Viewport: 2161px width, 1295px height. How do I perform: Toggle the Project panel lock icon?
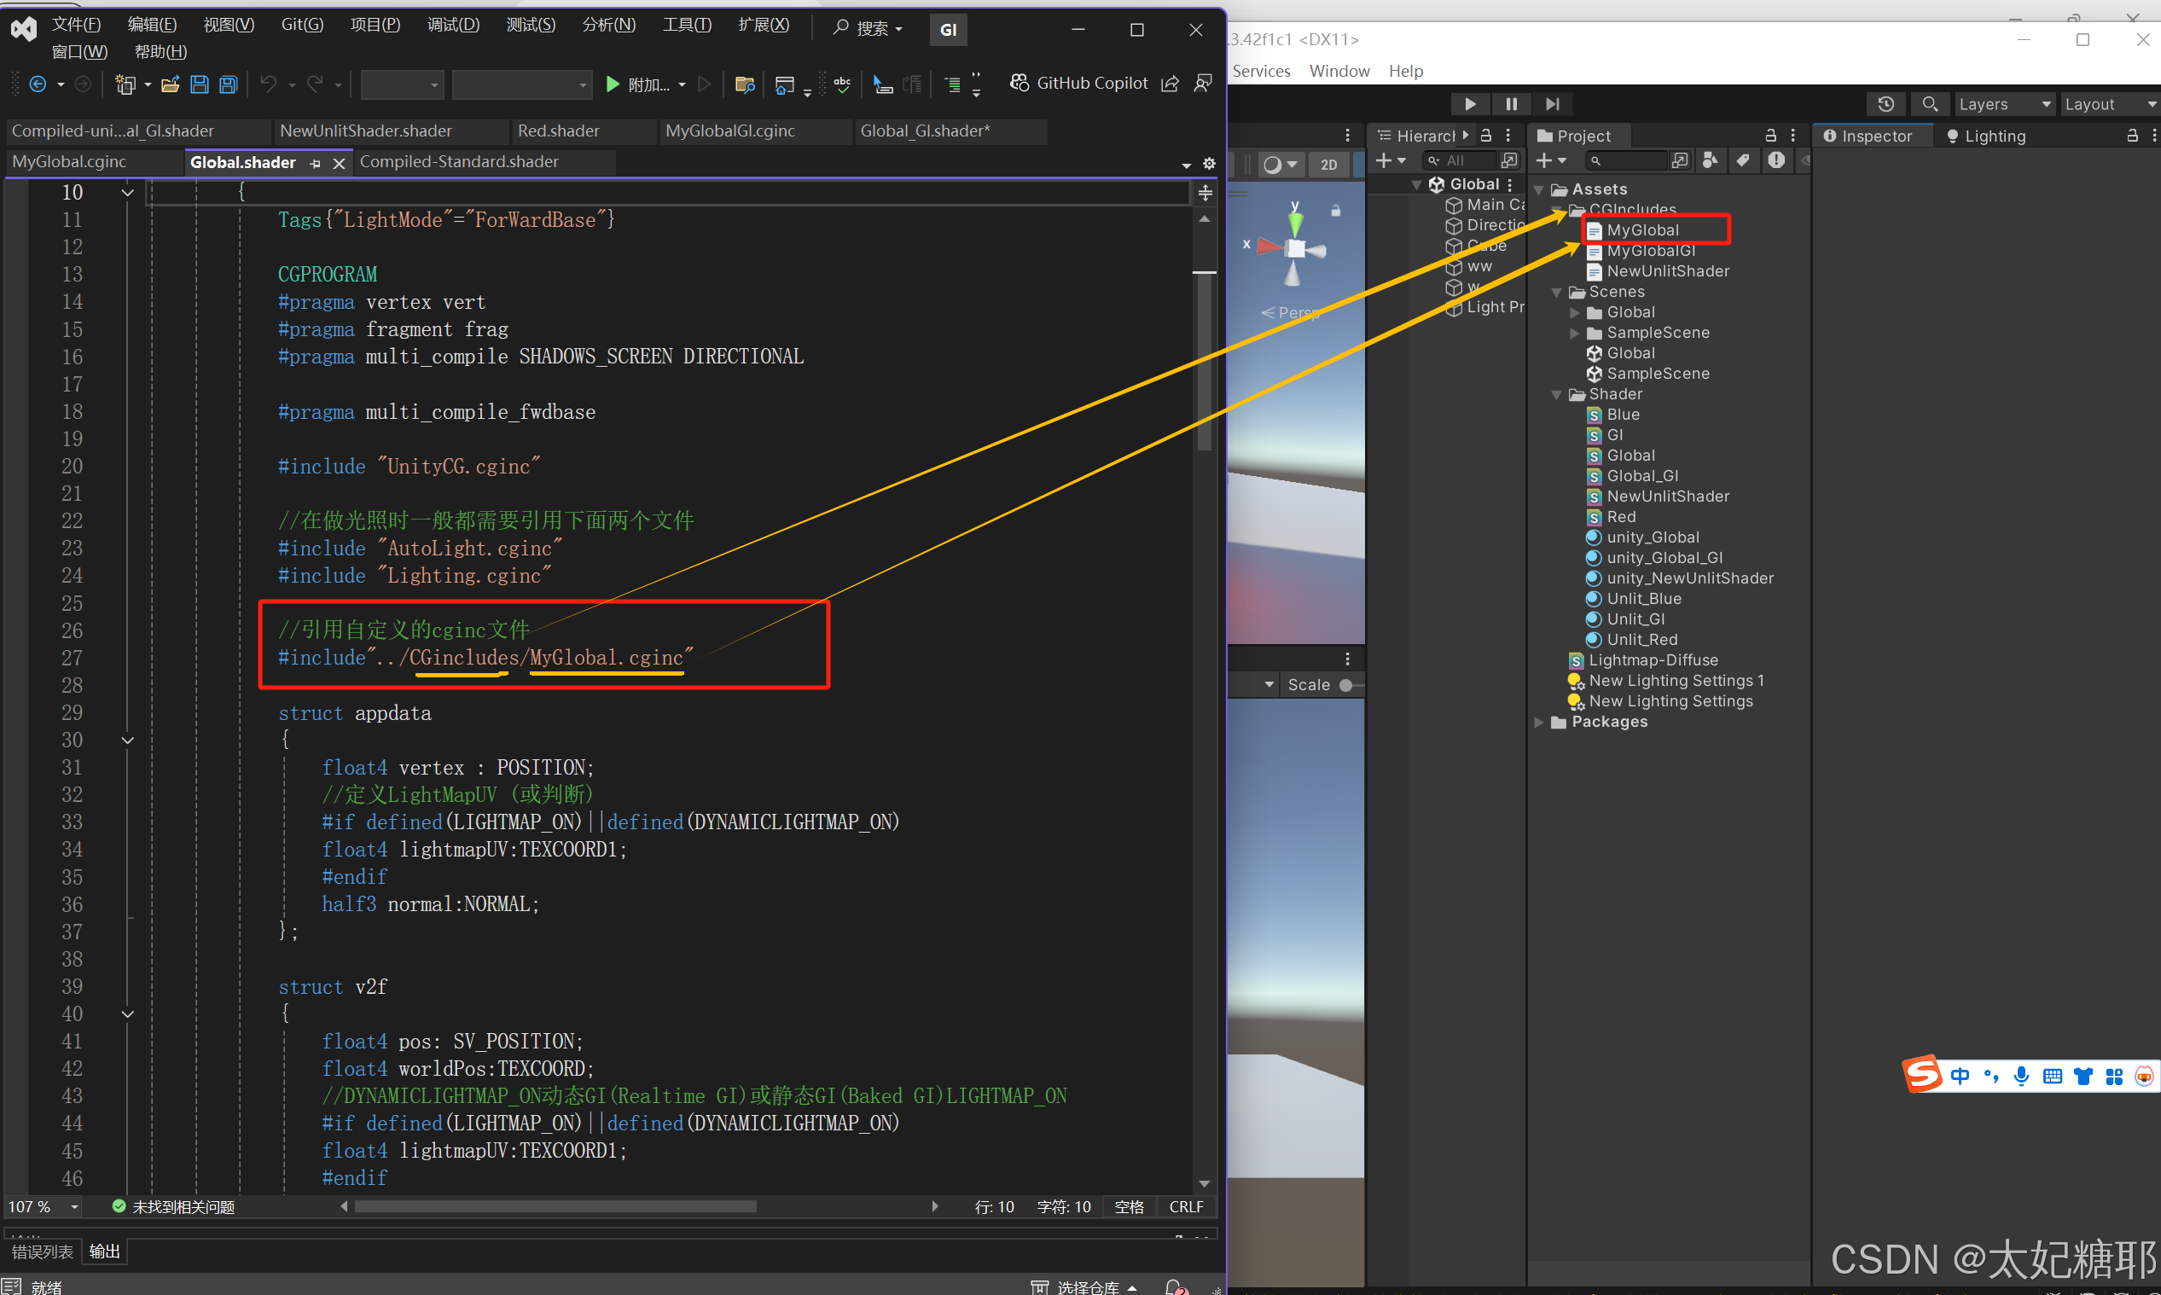pos(1770,136)
